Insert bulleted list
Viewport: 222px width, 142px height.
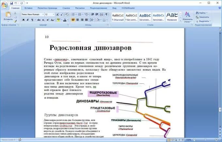click(73, 15)
